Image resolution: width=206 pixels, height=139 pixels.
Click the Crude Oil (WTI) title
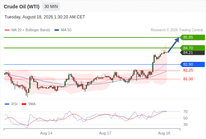22,7
